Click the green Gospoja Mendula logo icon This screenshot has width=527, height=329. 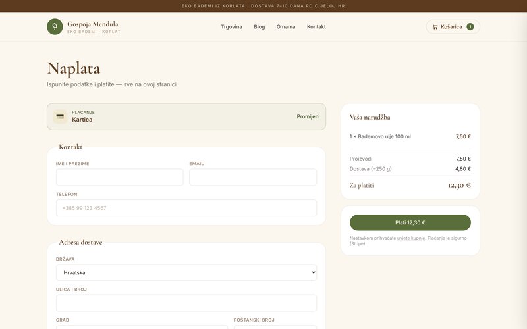[55, 26]
